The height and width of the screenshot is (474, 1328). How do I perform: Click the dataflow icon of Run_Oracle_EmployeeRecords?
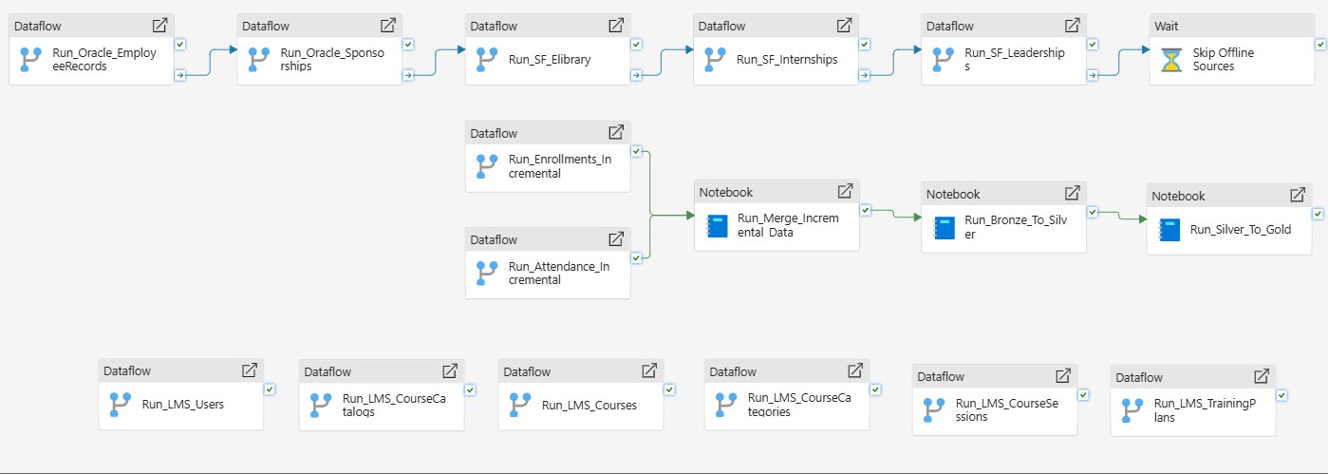31,60
